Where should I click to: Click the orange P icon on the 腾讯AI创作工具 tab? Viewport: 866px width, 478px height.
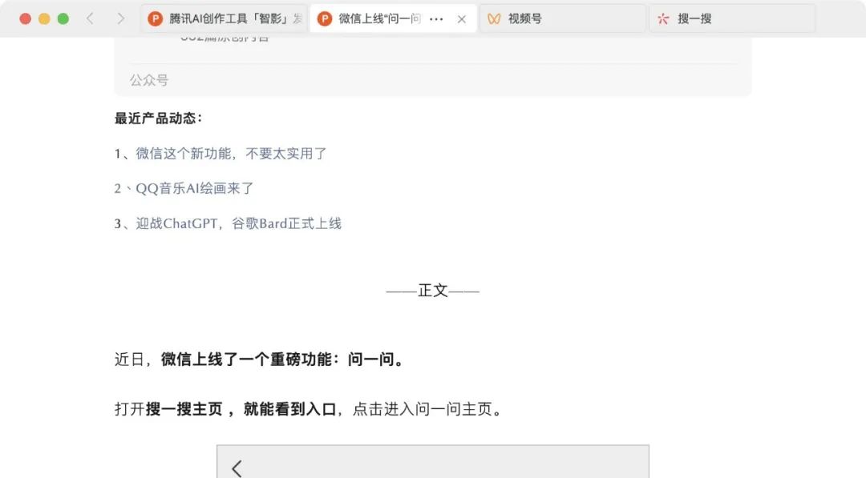[x=156, y=18]
